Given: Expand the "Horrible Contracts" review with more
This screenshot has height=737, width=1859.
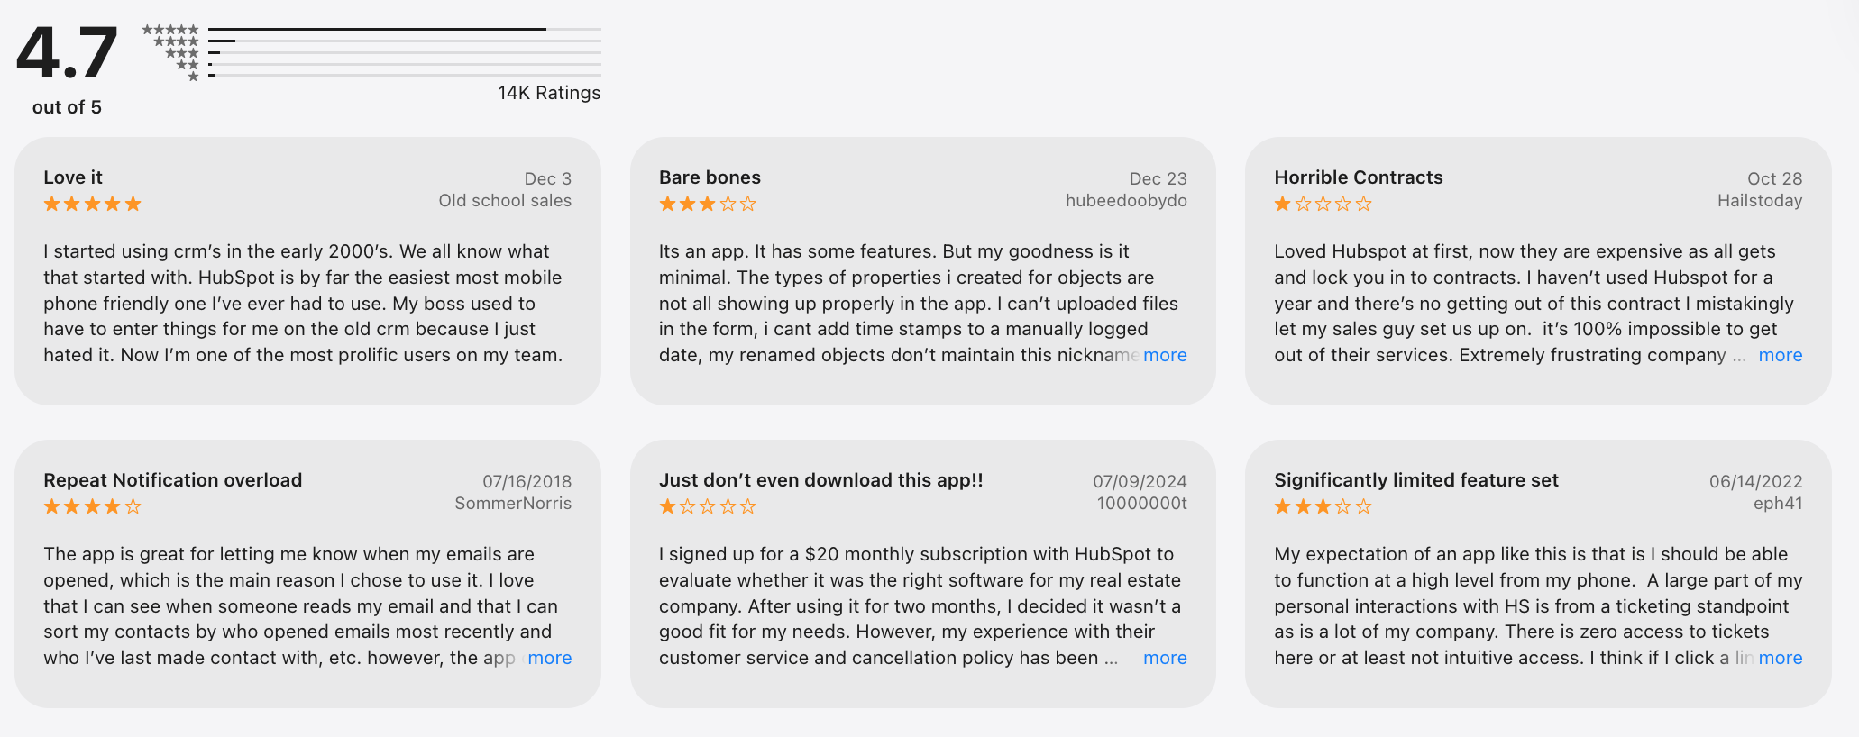Looking at the screenshot, I should pyautogui.click(x=1780, y=355).
